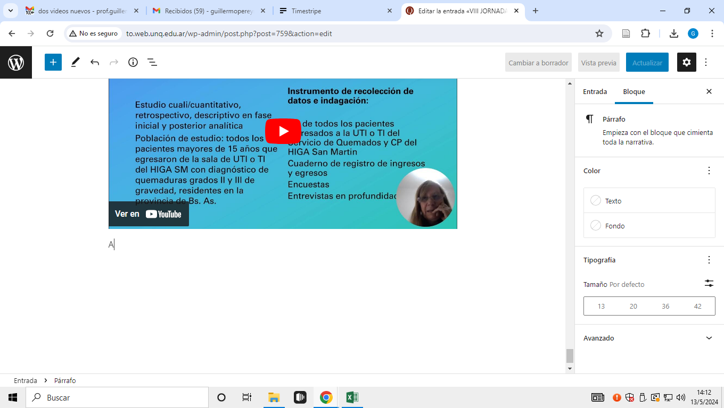Viewport: 724px width, 408px height.
Task: Click the WordPress logo to exit editor
Action: coord(16,62)
